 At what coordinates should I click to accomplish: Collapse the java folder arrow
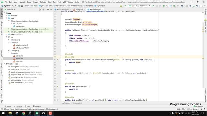[6, 18]
